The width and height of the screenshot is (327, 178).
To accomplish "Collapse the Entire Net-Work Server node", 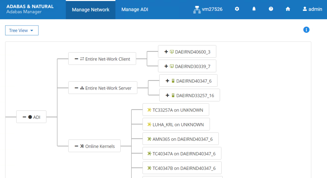I will [77, 88].
